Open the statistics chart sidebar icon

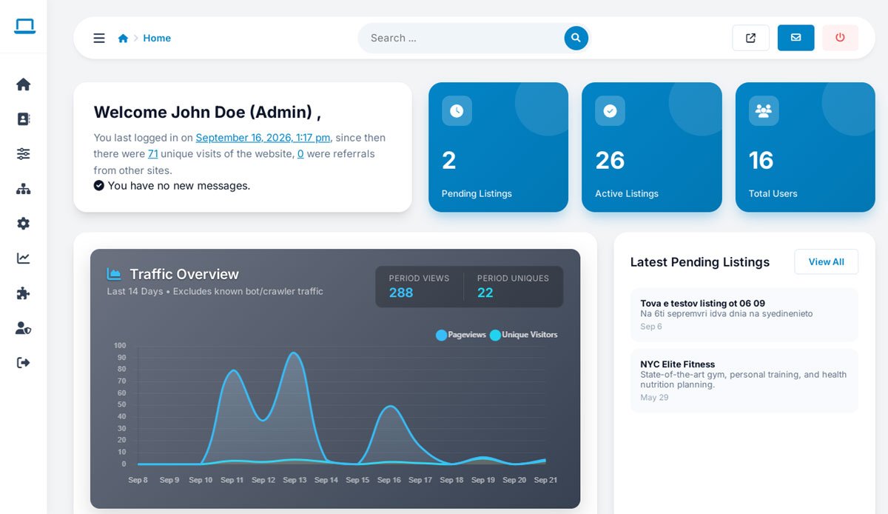click(24, 258)
